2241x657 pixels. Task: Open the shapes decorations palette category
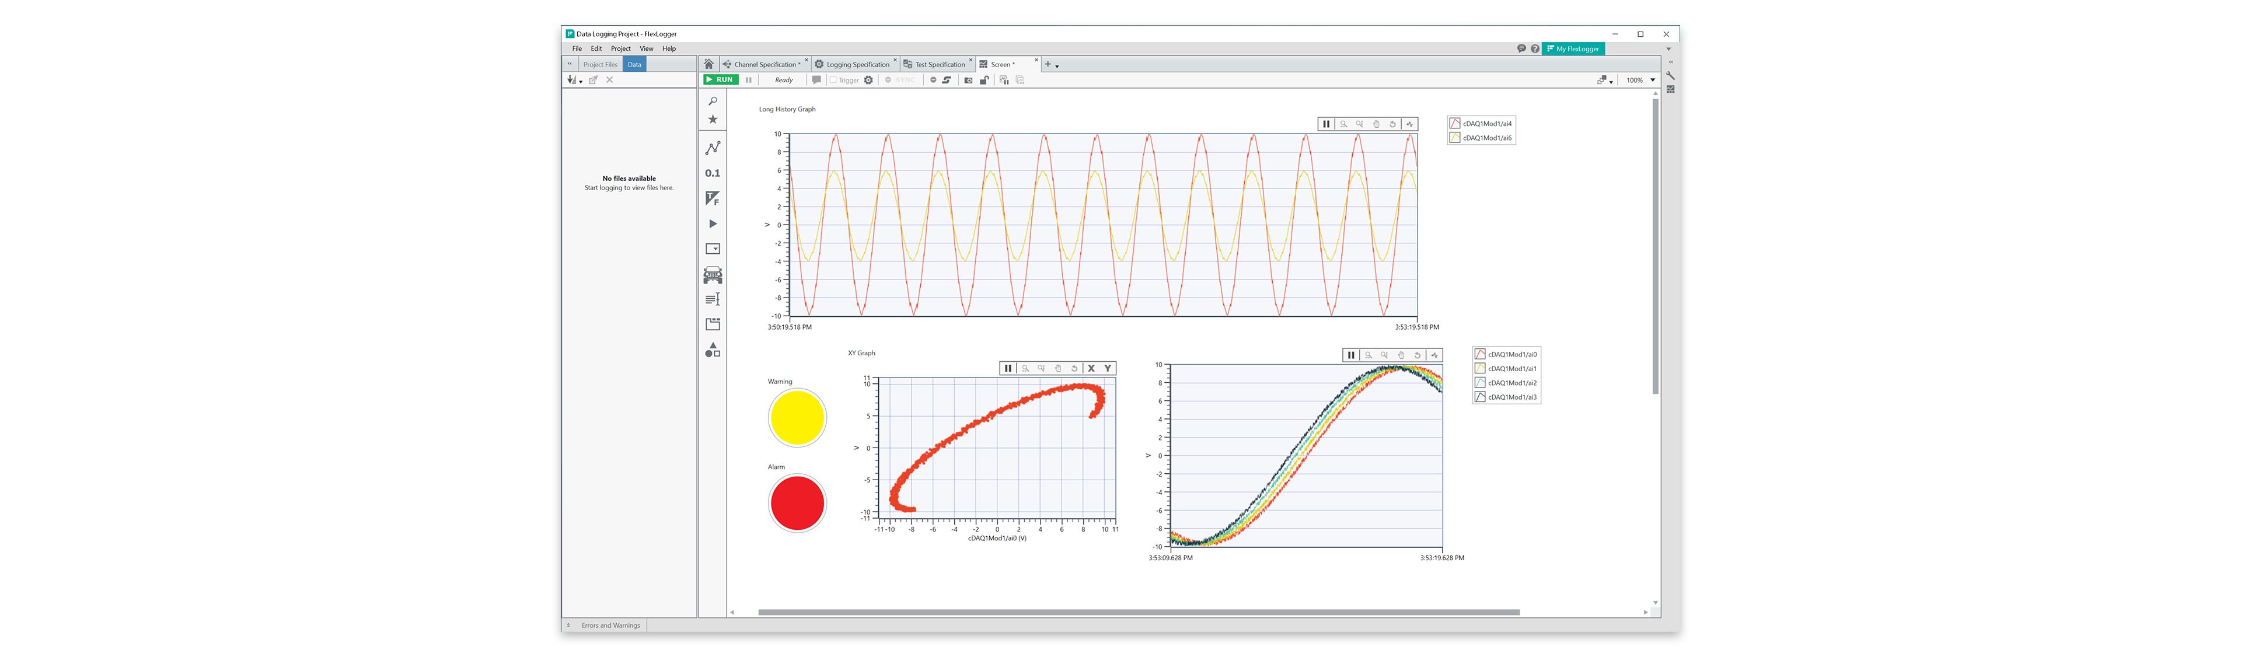pyautogui.click(x=713, y=350)
